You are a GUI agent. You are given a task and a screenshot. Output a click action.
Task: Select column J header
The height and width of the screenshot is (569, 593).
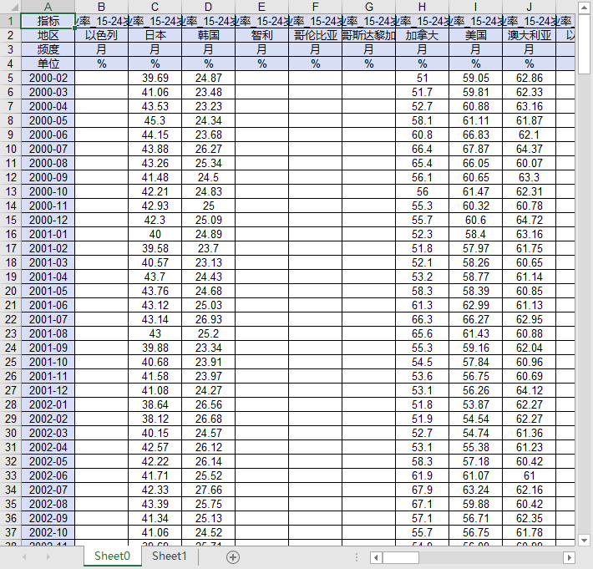[x=529, y=7]
